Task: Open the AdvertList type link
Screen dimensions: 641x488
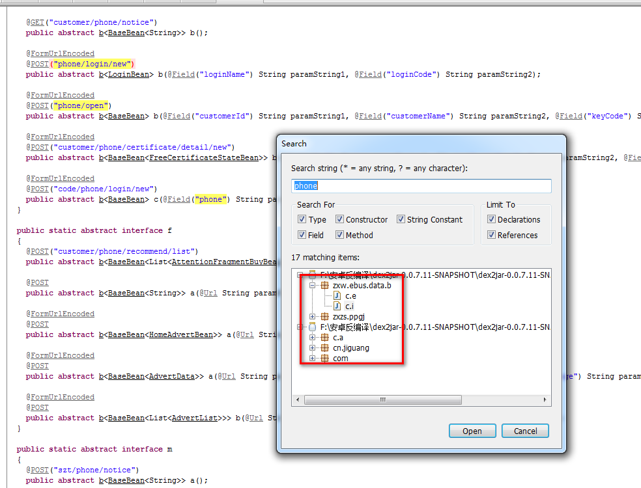Action: pos(195,418)
